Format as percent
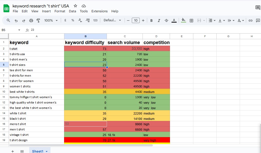The height and width of the screenshot is (153, 261). 73,21
